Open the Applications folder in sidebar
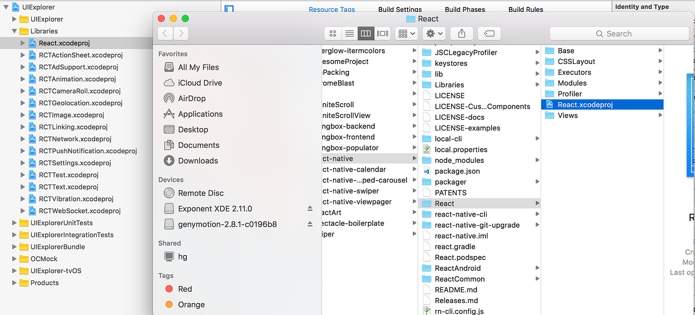Viewport: 695px width, 315px height. pos(200,114)
